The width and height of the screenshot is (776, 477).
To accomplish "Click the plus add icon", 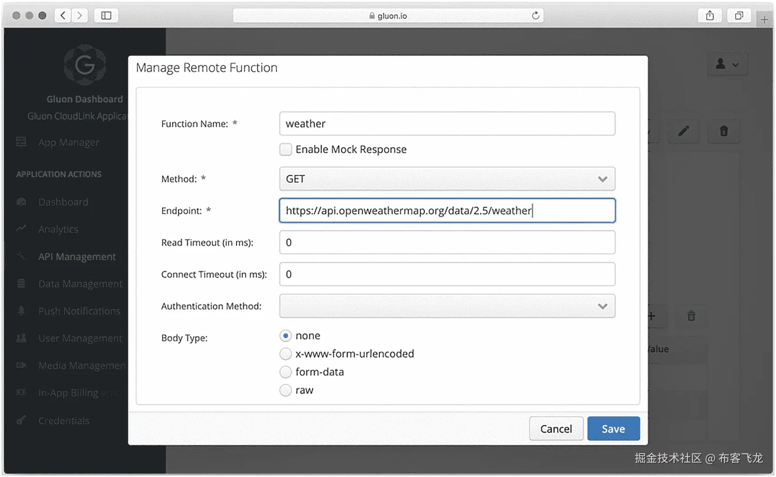I will (x=651, y=316).
